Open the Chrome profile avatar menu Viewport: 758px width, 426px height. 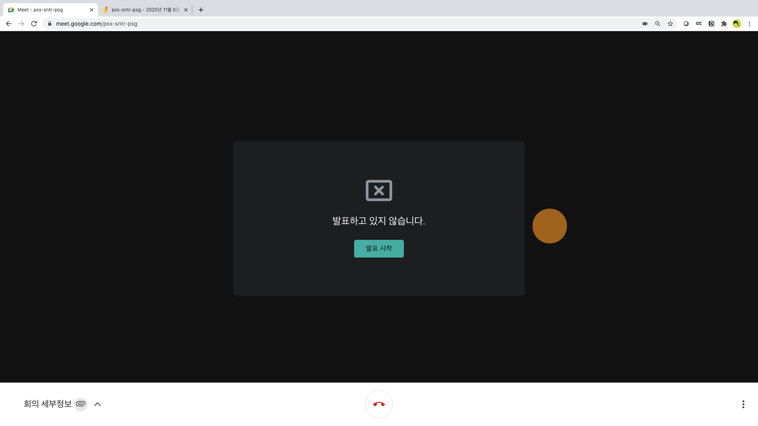(x=737, y=24)
